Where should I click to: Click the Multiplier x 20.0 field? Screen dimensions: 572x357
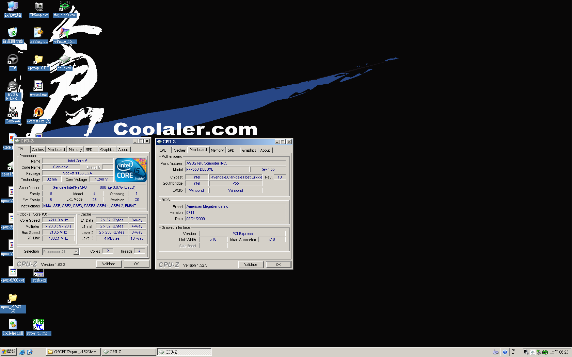[58, 226]
